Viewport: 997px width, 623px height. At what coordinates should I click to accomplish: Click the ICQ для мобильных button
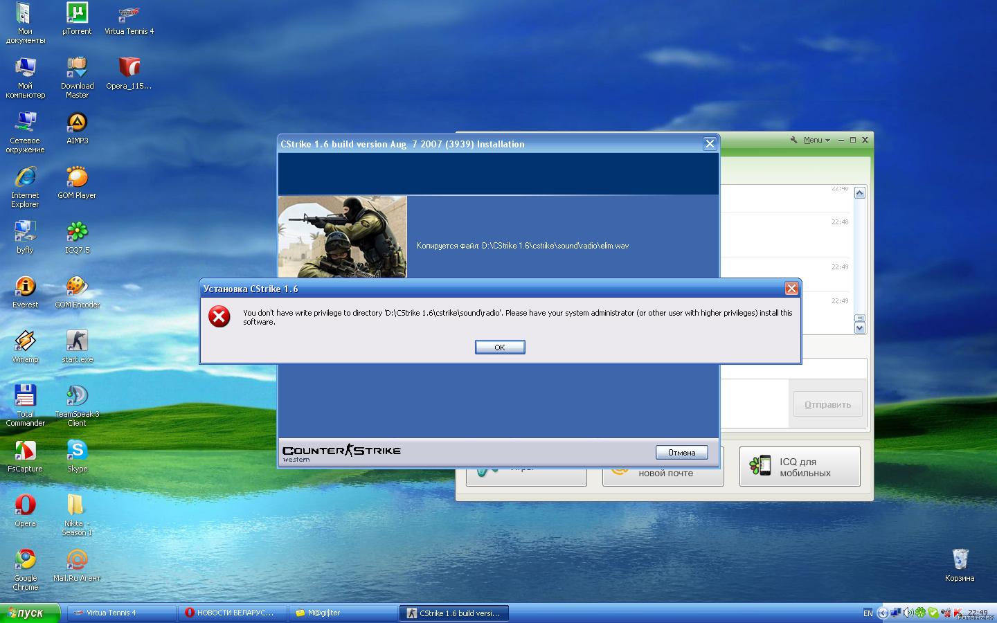(x=800, y=467)
